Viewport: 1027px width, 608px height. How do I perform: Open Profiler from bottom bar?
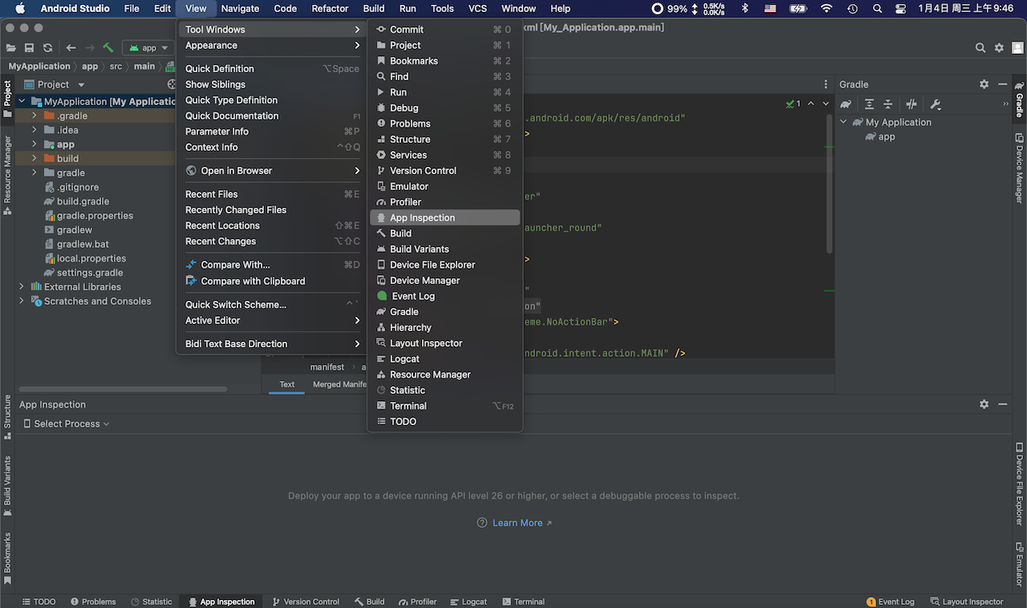(418, 602)
